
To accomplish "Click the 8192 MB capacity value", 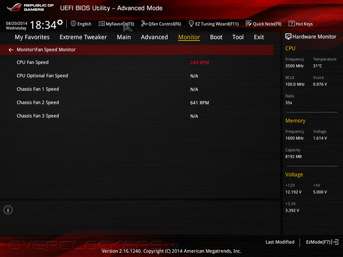I will pyautogui.click(x=294, y=156).
